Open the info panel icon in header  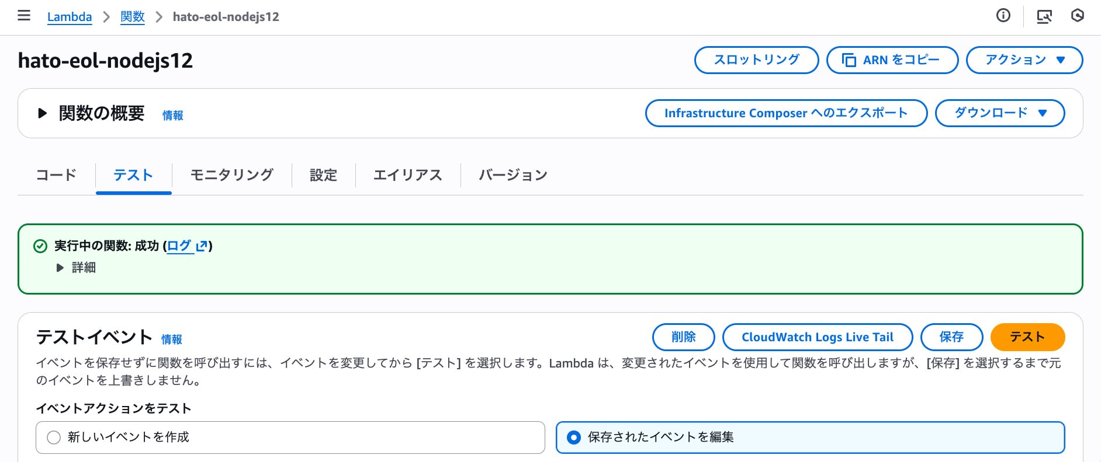point(1003,16)
